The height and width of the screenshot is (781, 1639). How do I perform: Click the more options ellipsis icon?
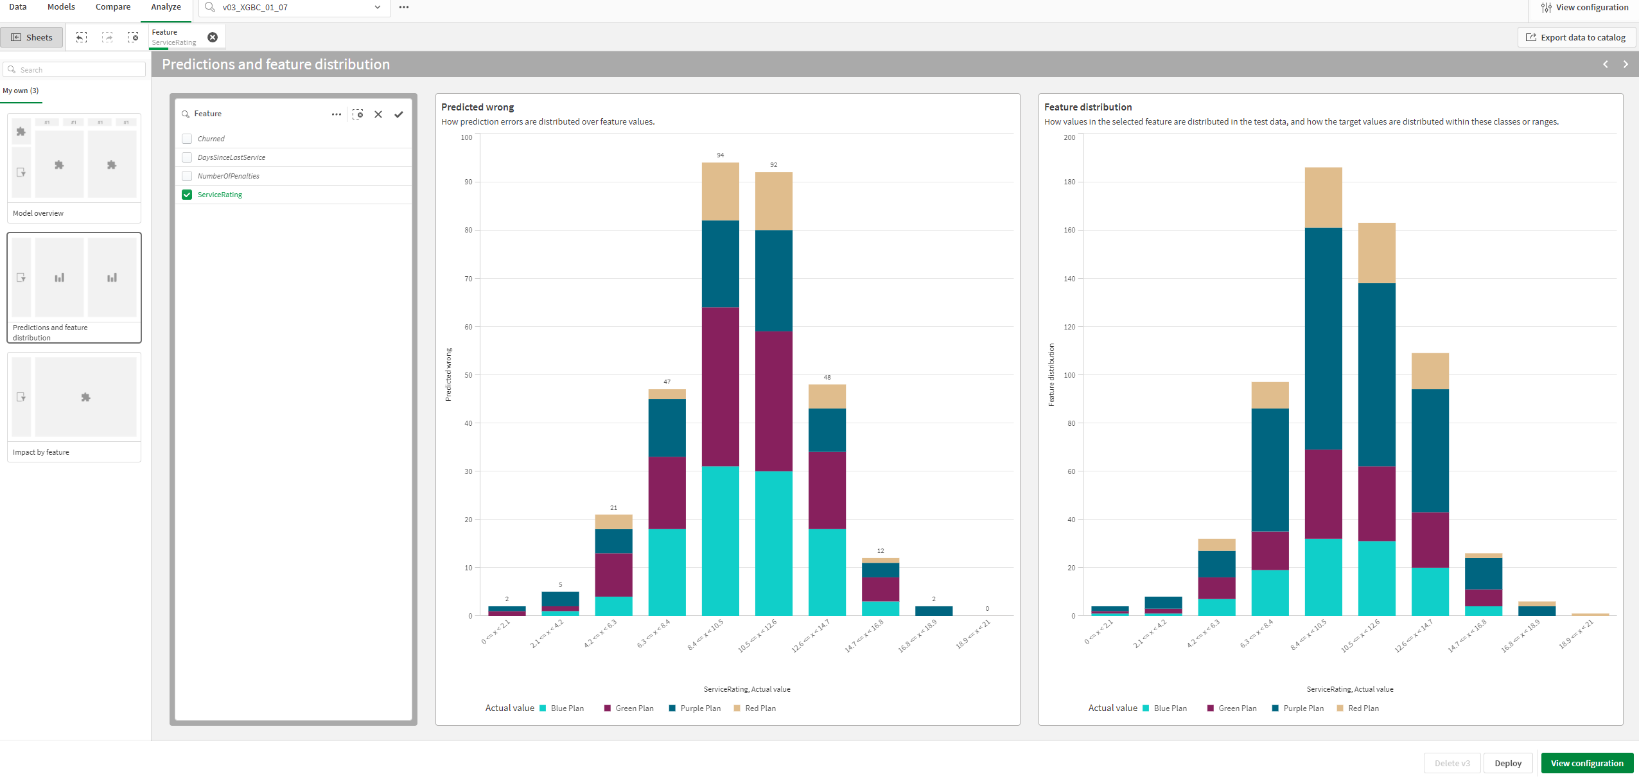(x=337, y=114)
